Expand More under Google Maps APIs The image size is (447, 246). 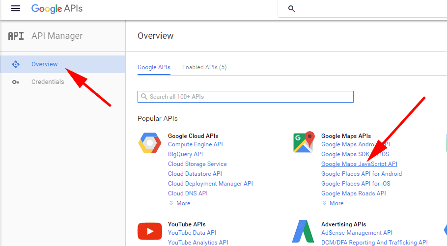tap(333, 203)
